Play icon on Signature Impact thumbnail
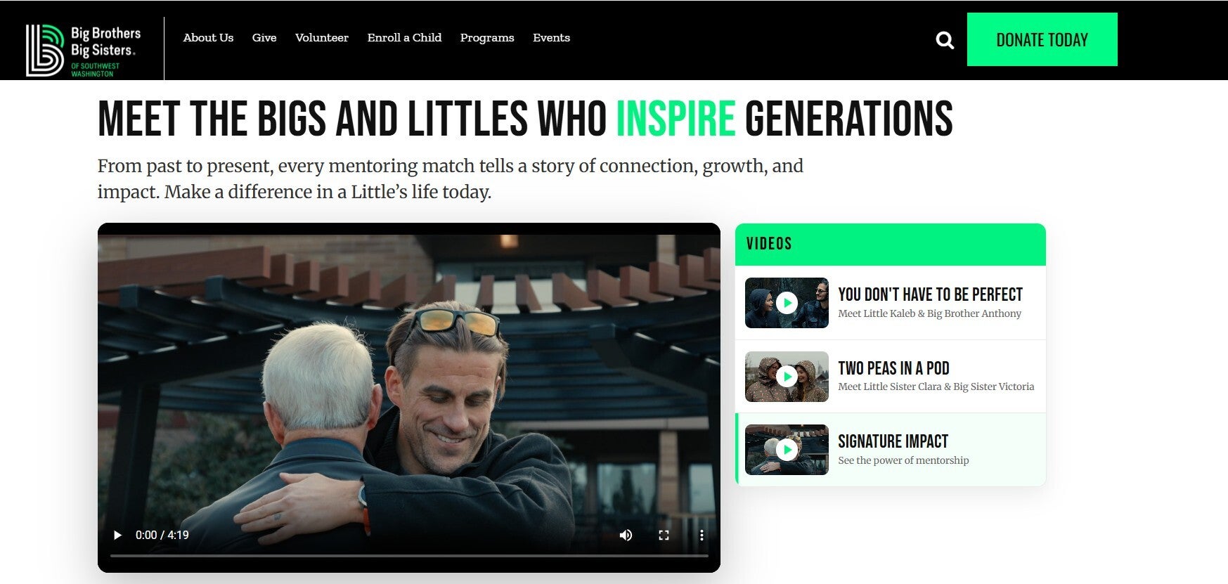 (x=787, y=450)
